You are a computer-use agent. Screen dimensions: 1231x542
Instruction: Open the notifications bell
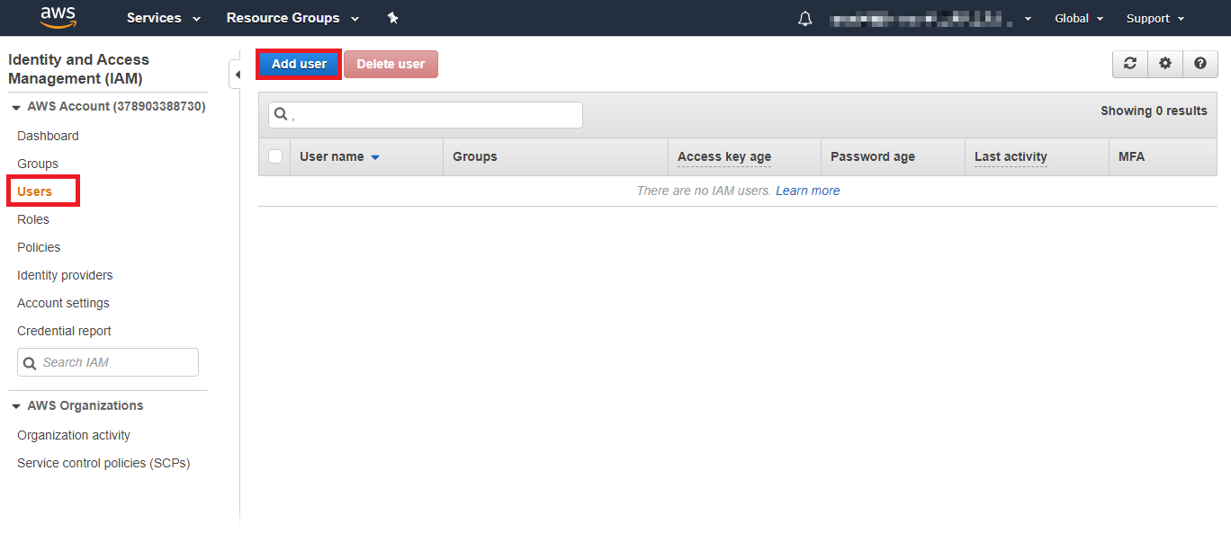(805, 18)
